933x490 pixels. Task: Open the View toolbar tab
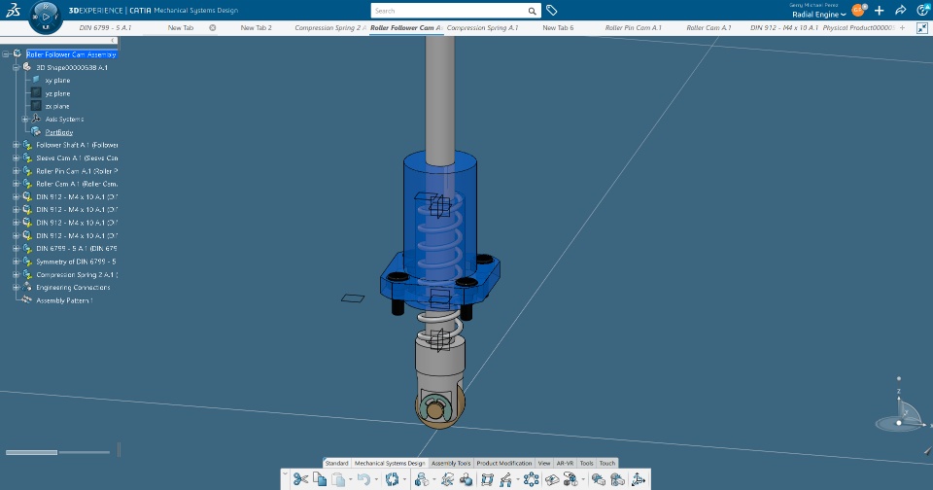[x=544, y=463]
